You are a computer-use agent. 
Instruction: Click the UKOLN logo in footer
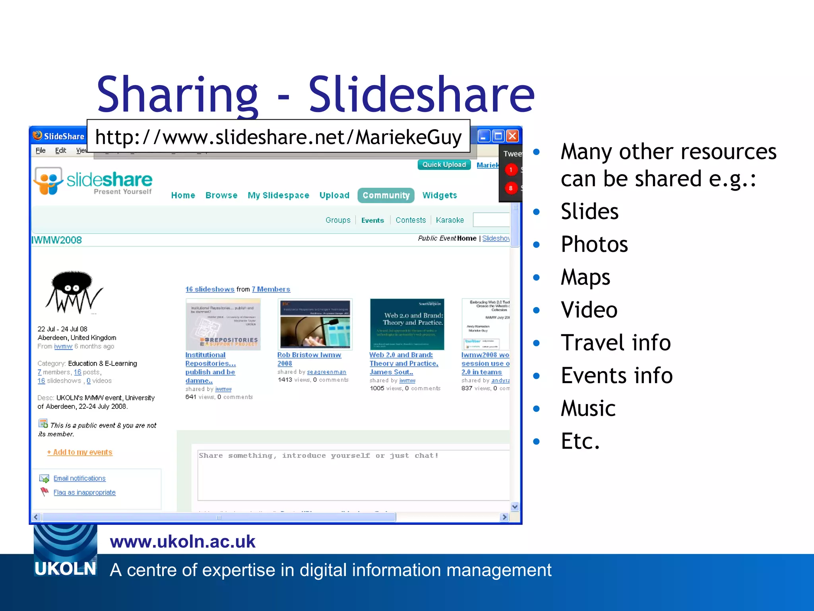(x=66, y=551)
